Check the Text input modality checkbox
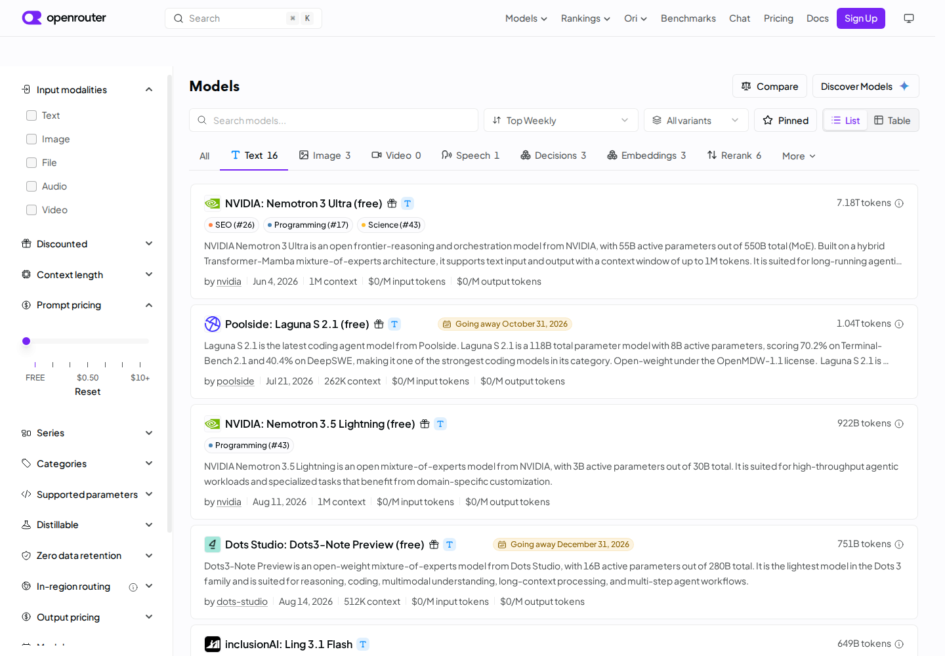The width and height of the screenshot is (945, 656). click(31, 115)
